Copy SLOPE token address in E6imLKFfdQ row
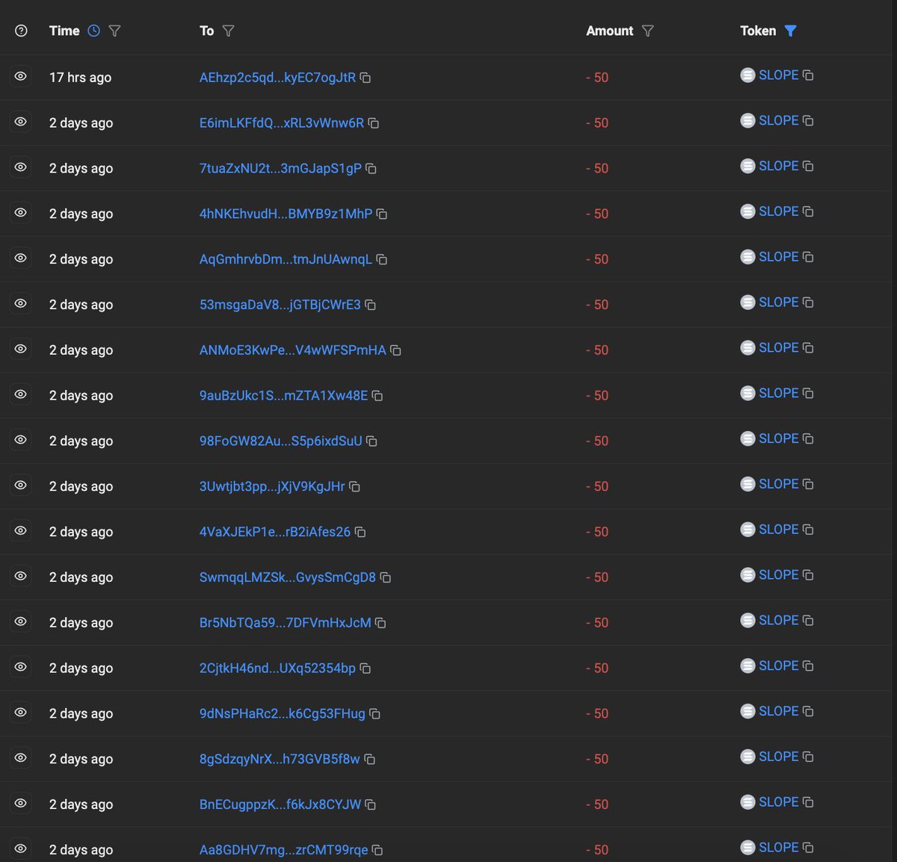 [x=808, y=121]
